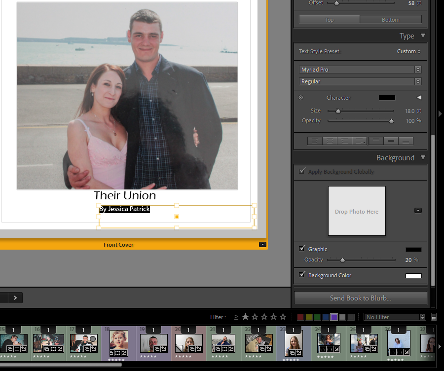The image size is (444, 371).
Task: Open the Myriad Pro font dropdown
Action: tap(360, 70)
